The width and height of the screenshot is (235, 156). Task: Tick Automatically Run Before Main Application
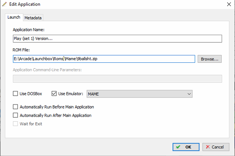15,107
